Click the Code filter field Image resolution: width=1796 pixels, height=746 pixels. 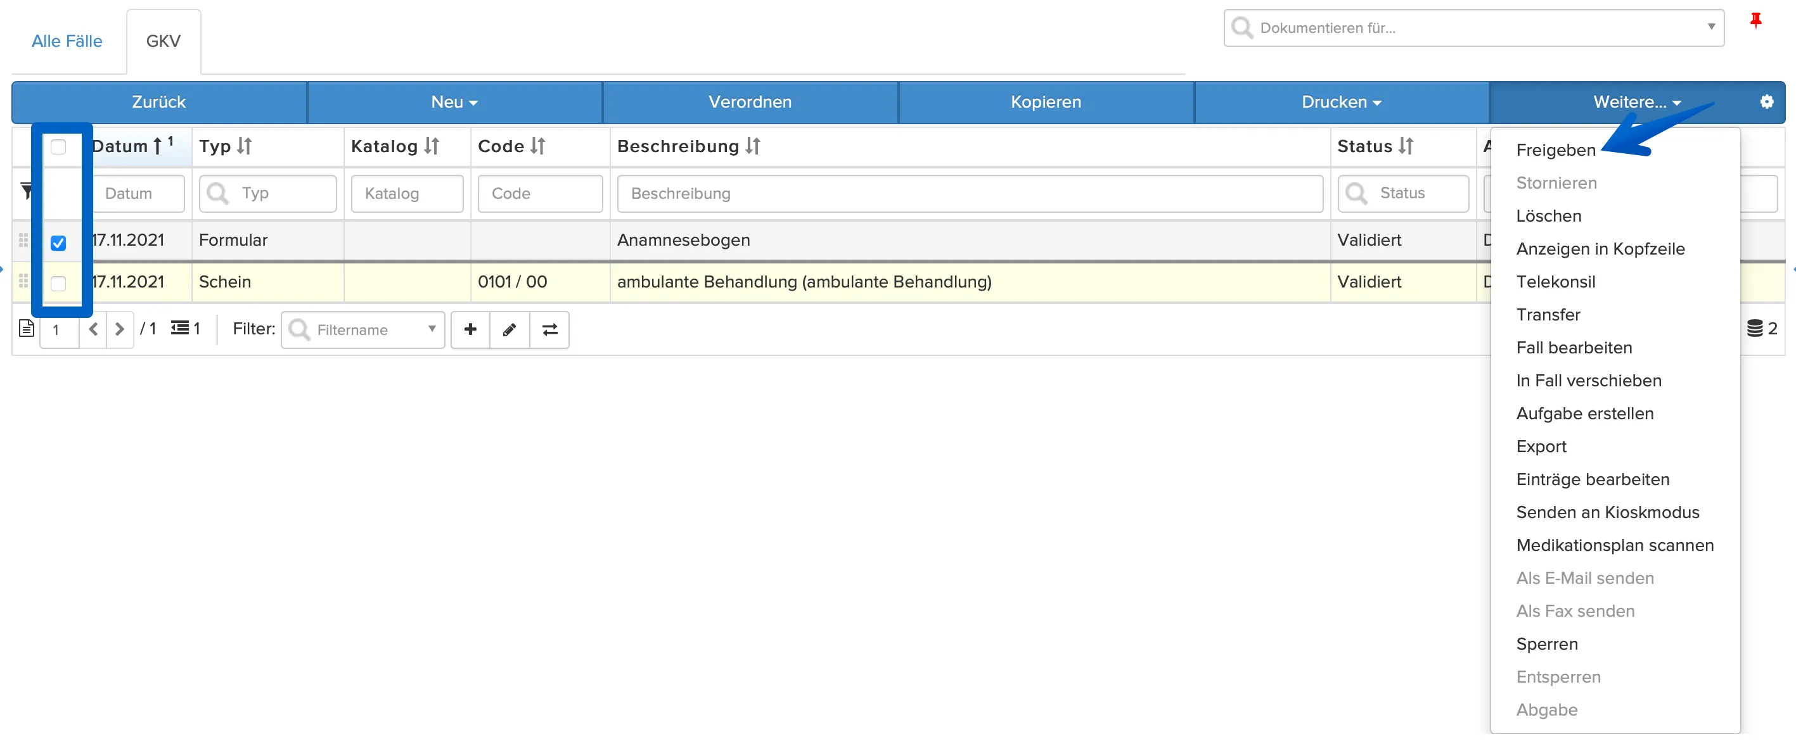(541, 194)
